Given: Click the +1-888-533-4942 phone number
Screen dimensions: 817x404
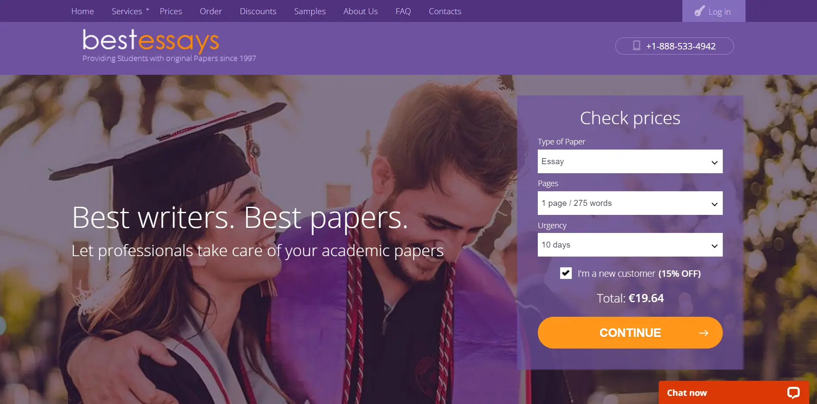Looking at the screenshot, I should click(x=681, y=46).
